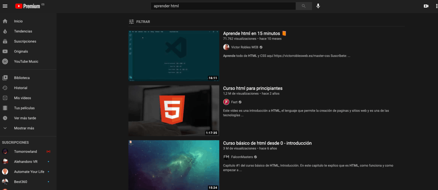Click description starting 'Capitulo #1 del curso'
Image resolution: width=438 pixels, height=190 pixels.
(308, 168)
